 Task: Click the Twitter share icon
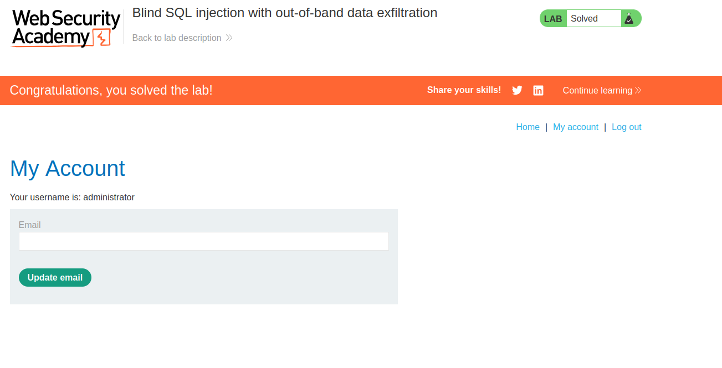[x=517, y=90]
